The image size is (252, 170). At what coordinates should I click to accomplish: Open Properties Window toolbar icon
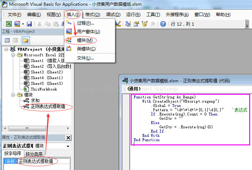click(136, 24)
